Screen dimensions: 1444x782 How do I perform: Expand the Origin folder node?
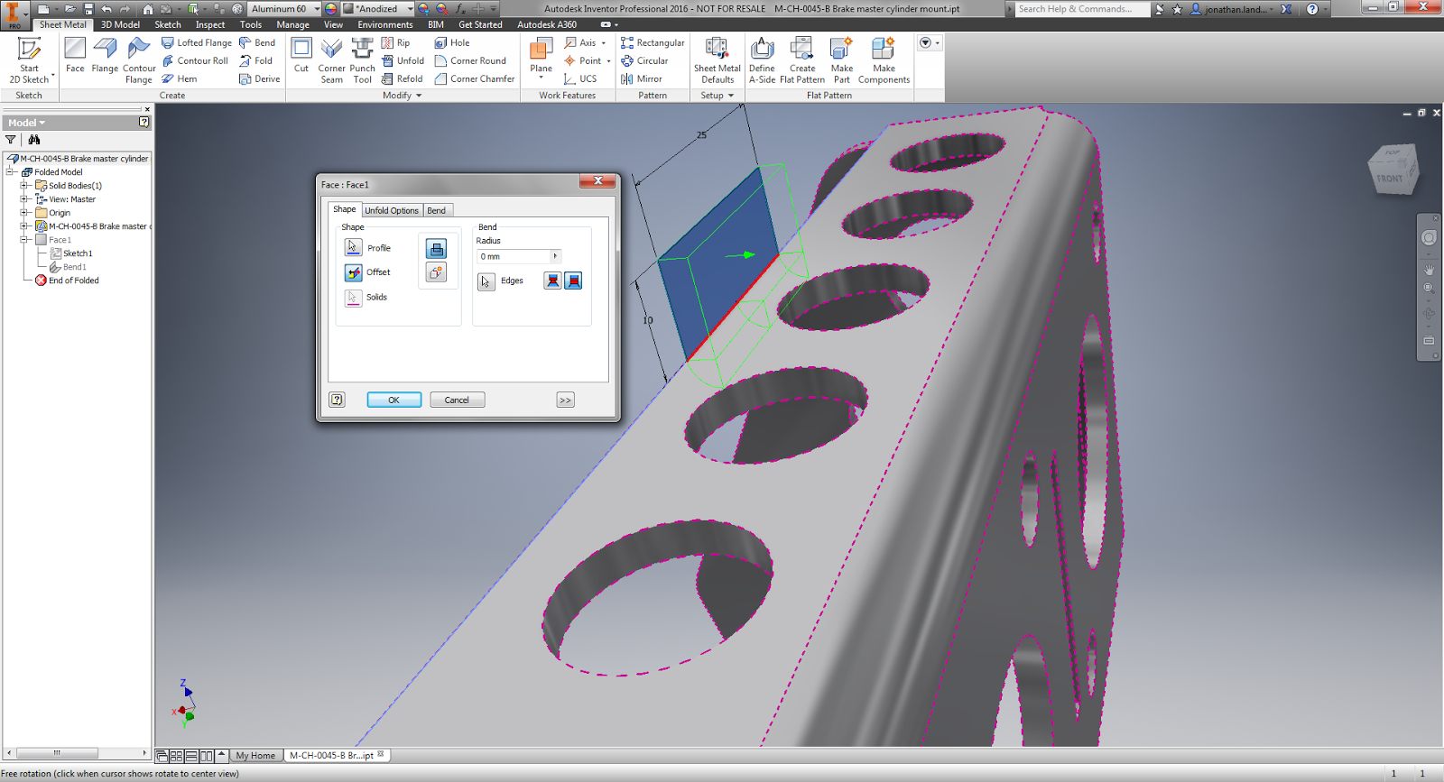[x=25, y=213]
